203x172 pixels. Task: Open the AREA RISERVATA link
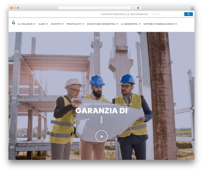[x=139, y=14]
